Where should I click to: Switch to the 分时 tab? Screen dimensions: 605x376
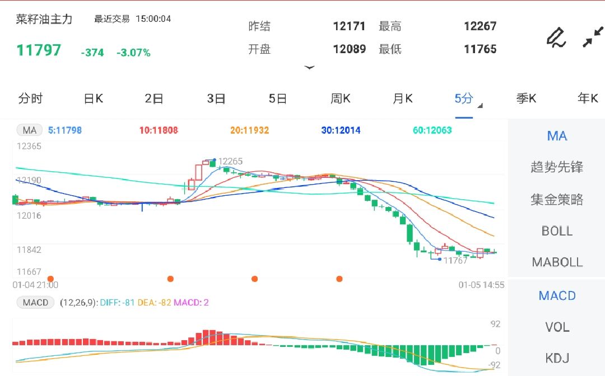pos(30,98)
